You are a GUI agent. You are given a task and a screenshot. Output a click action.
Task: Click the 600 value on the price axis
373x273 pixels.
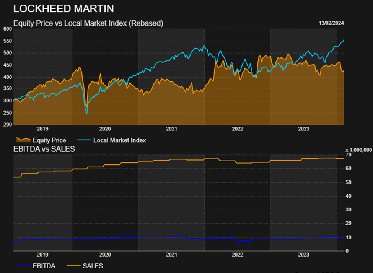tap(7, 29)
